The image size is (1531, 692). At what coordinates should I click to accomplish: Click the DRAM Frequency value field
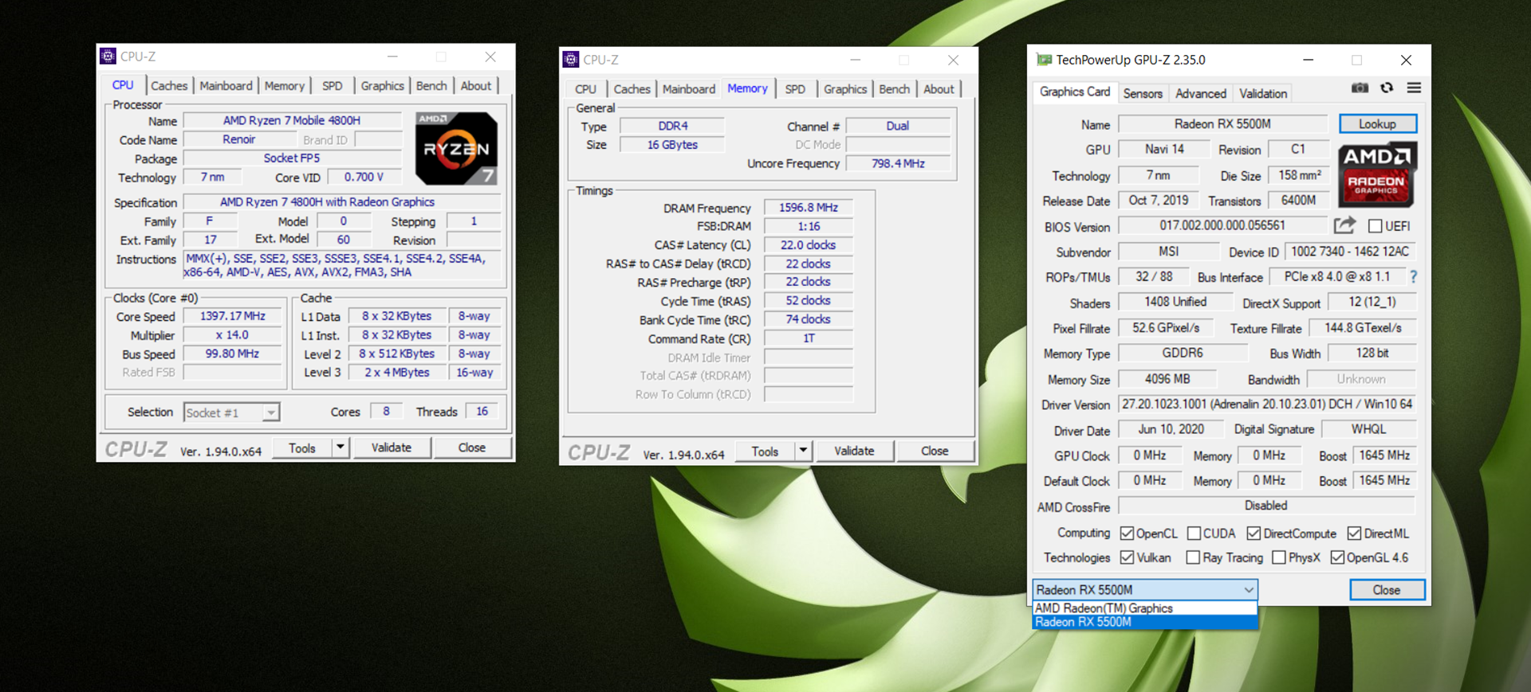click(809, 207)
